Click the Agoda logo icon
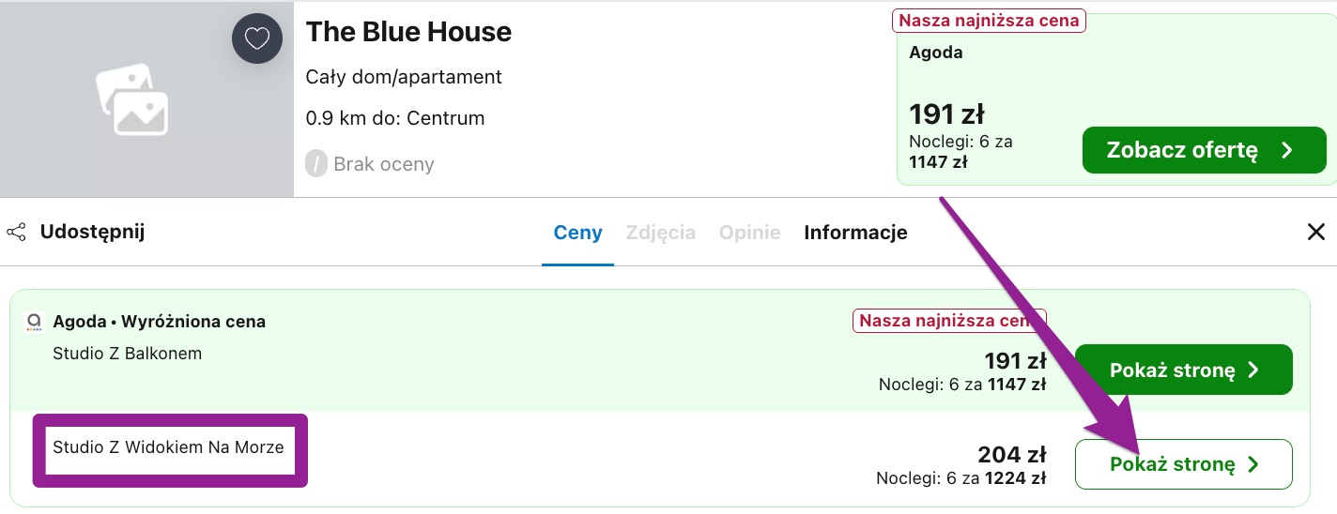This screenshot has width=1337, height=514. [x=34, y=322]
